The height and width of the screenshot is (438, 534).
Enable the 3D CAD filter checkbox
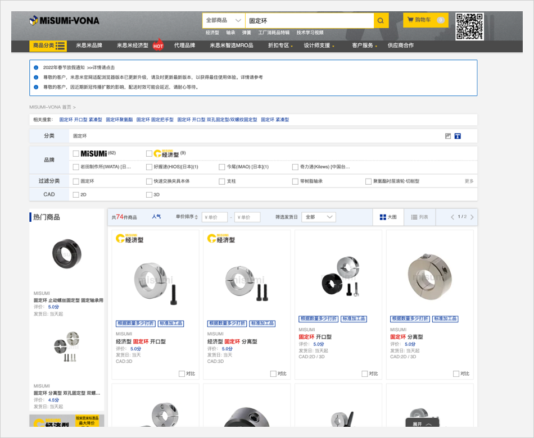(149, 195)
